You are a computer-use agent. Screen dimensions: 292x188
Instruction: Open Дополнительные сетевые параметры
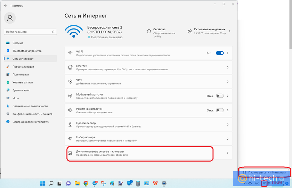click(149, 153)
